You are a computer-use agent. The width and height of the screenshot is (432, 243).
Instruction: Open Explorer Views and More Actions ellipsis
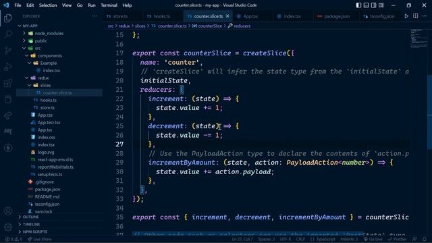tap(94, 16)
